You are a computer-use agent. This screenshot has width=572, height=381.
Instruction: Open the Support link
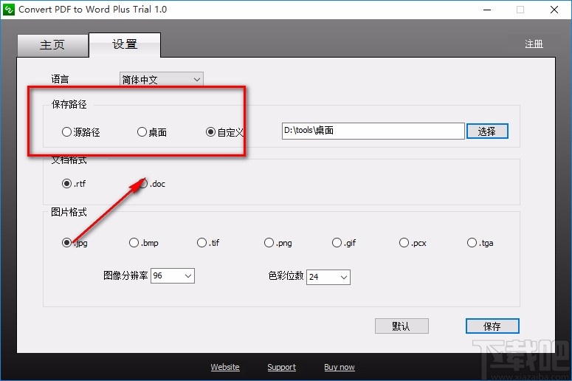pyautogui.click(x=282, y=367)
